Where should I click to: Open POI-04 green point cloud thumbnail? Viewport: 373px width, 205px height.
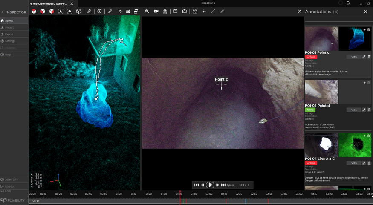tap(355, 145)
